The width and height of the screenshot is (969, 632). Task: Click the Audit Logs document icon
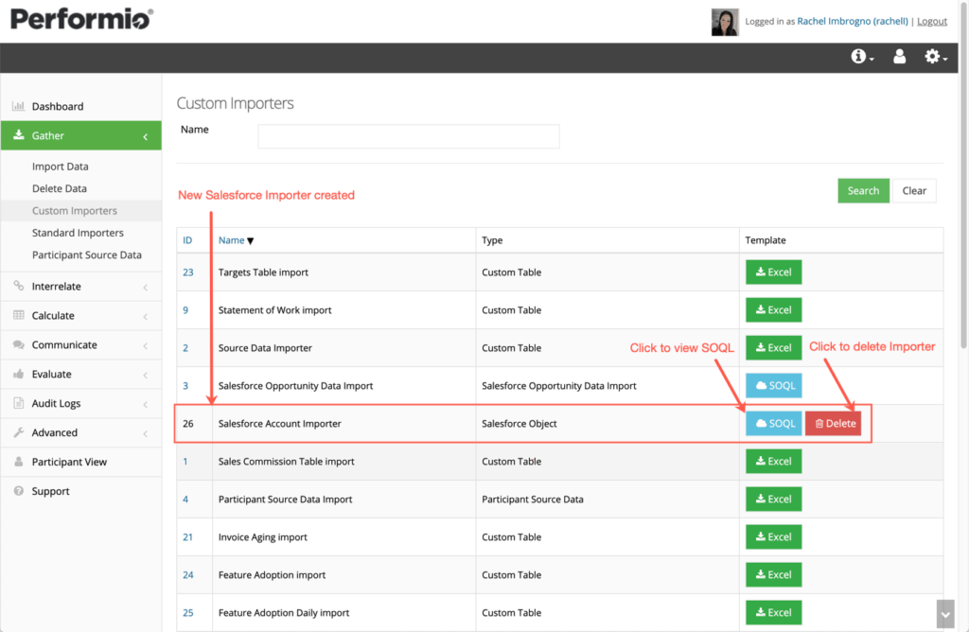[x=19, y=403]
